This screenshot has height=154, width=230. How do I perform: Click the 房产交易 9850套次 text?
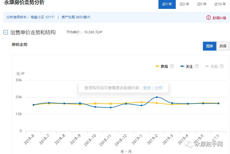point(76,17)
